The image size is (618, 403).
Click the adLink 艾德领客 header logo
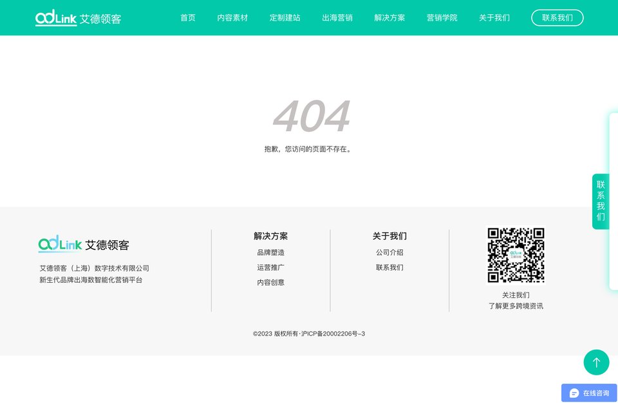coord(78,18)
